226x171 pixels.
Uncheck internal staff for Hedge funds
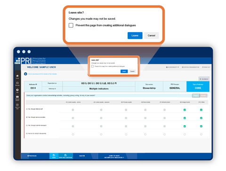[x=185, y=110]
